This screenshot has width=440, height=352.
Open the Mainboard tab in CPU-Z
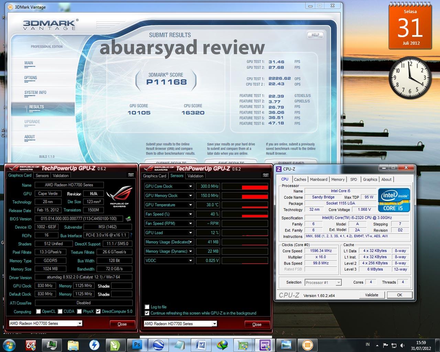(x=319, y=179)
